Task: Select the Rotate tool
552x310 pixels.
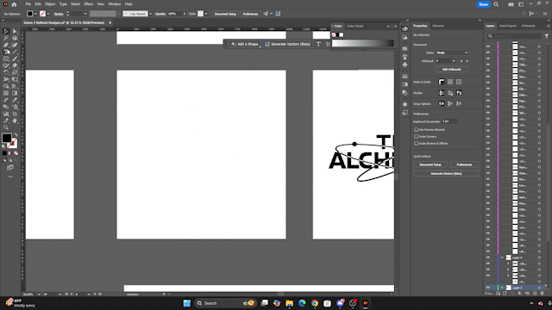Action: [x=6, y=72]
